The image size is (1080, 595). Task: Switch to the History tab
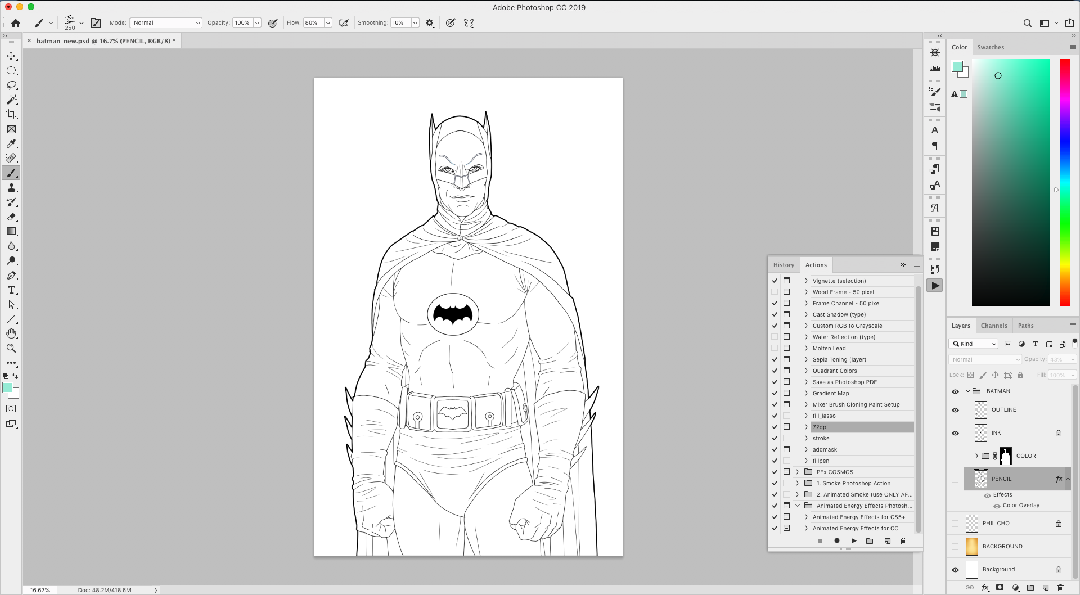click(784, 265)
